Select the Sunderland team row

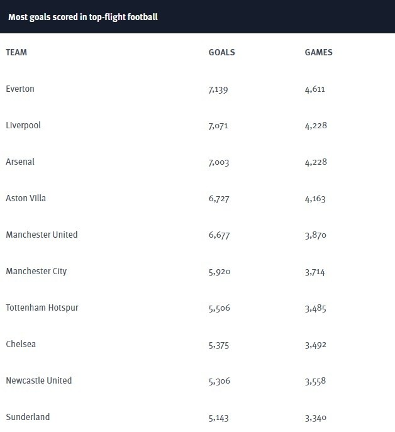[x=197, y=417]
